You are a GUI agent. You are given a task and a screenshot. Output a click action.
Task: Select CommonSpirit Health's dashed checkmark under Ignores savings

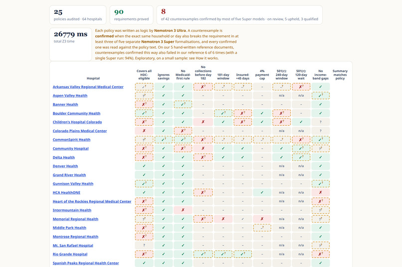tap(164, 140)
